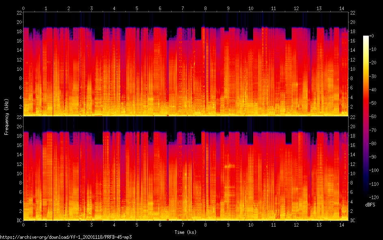Click the "-90" value on the color scale
The image size is (383, 240).
pos(373,157)
